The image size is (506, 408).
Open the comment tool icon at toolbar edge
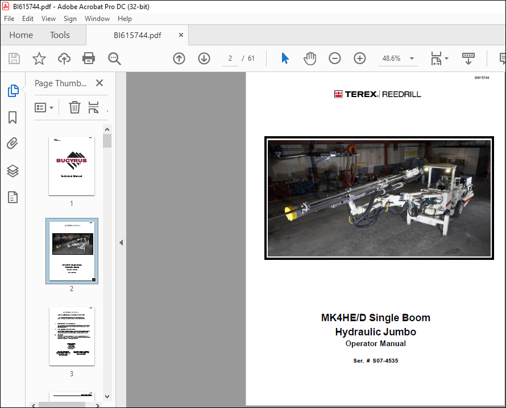(503, 58)
